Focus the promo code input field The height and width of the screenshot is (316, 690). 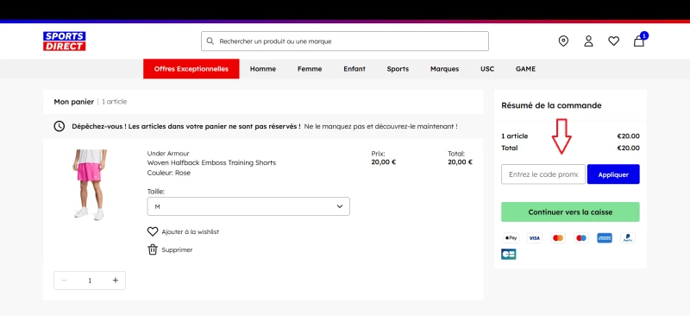coord(543,174)
